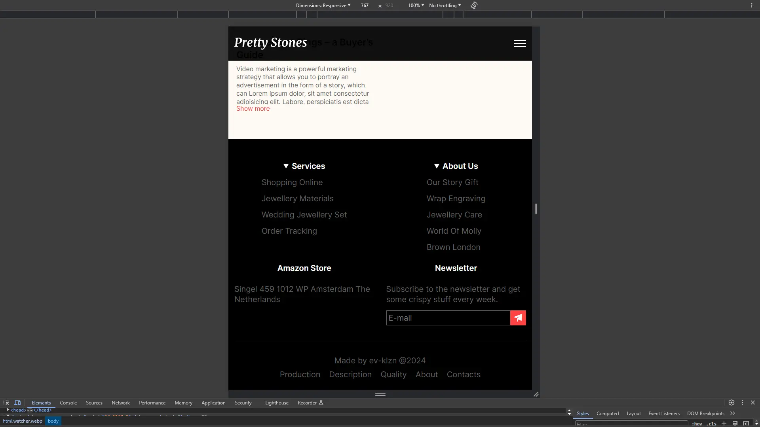The image size is (760, 427).
Task: Close the DevTools panel
Action: tap(753, 402)
